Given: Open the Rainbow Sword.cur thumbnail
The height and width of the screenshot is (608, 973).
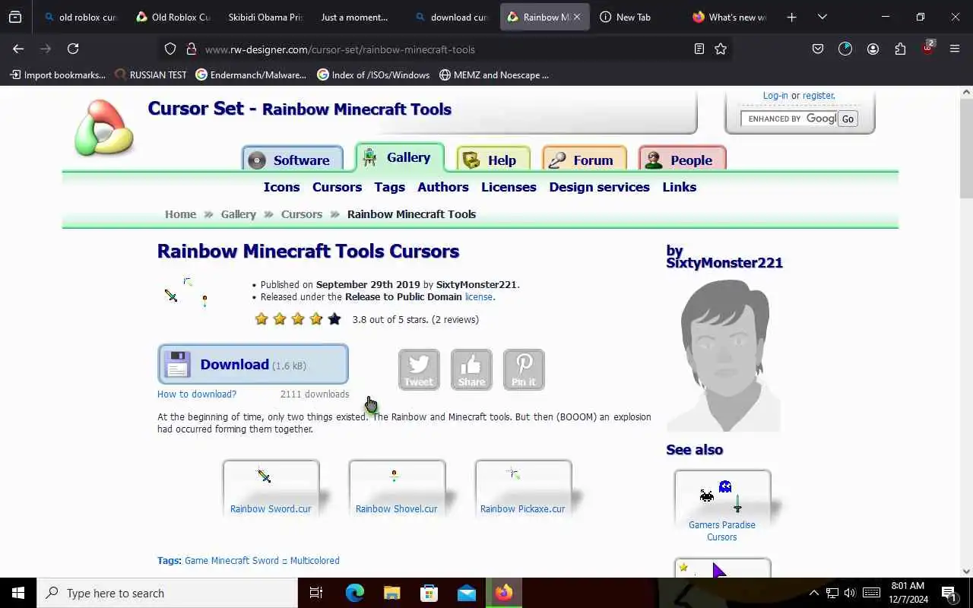Looking at the screenshot, I should point(271,488).
